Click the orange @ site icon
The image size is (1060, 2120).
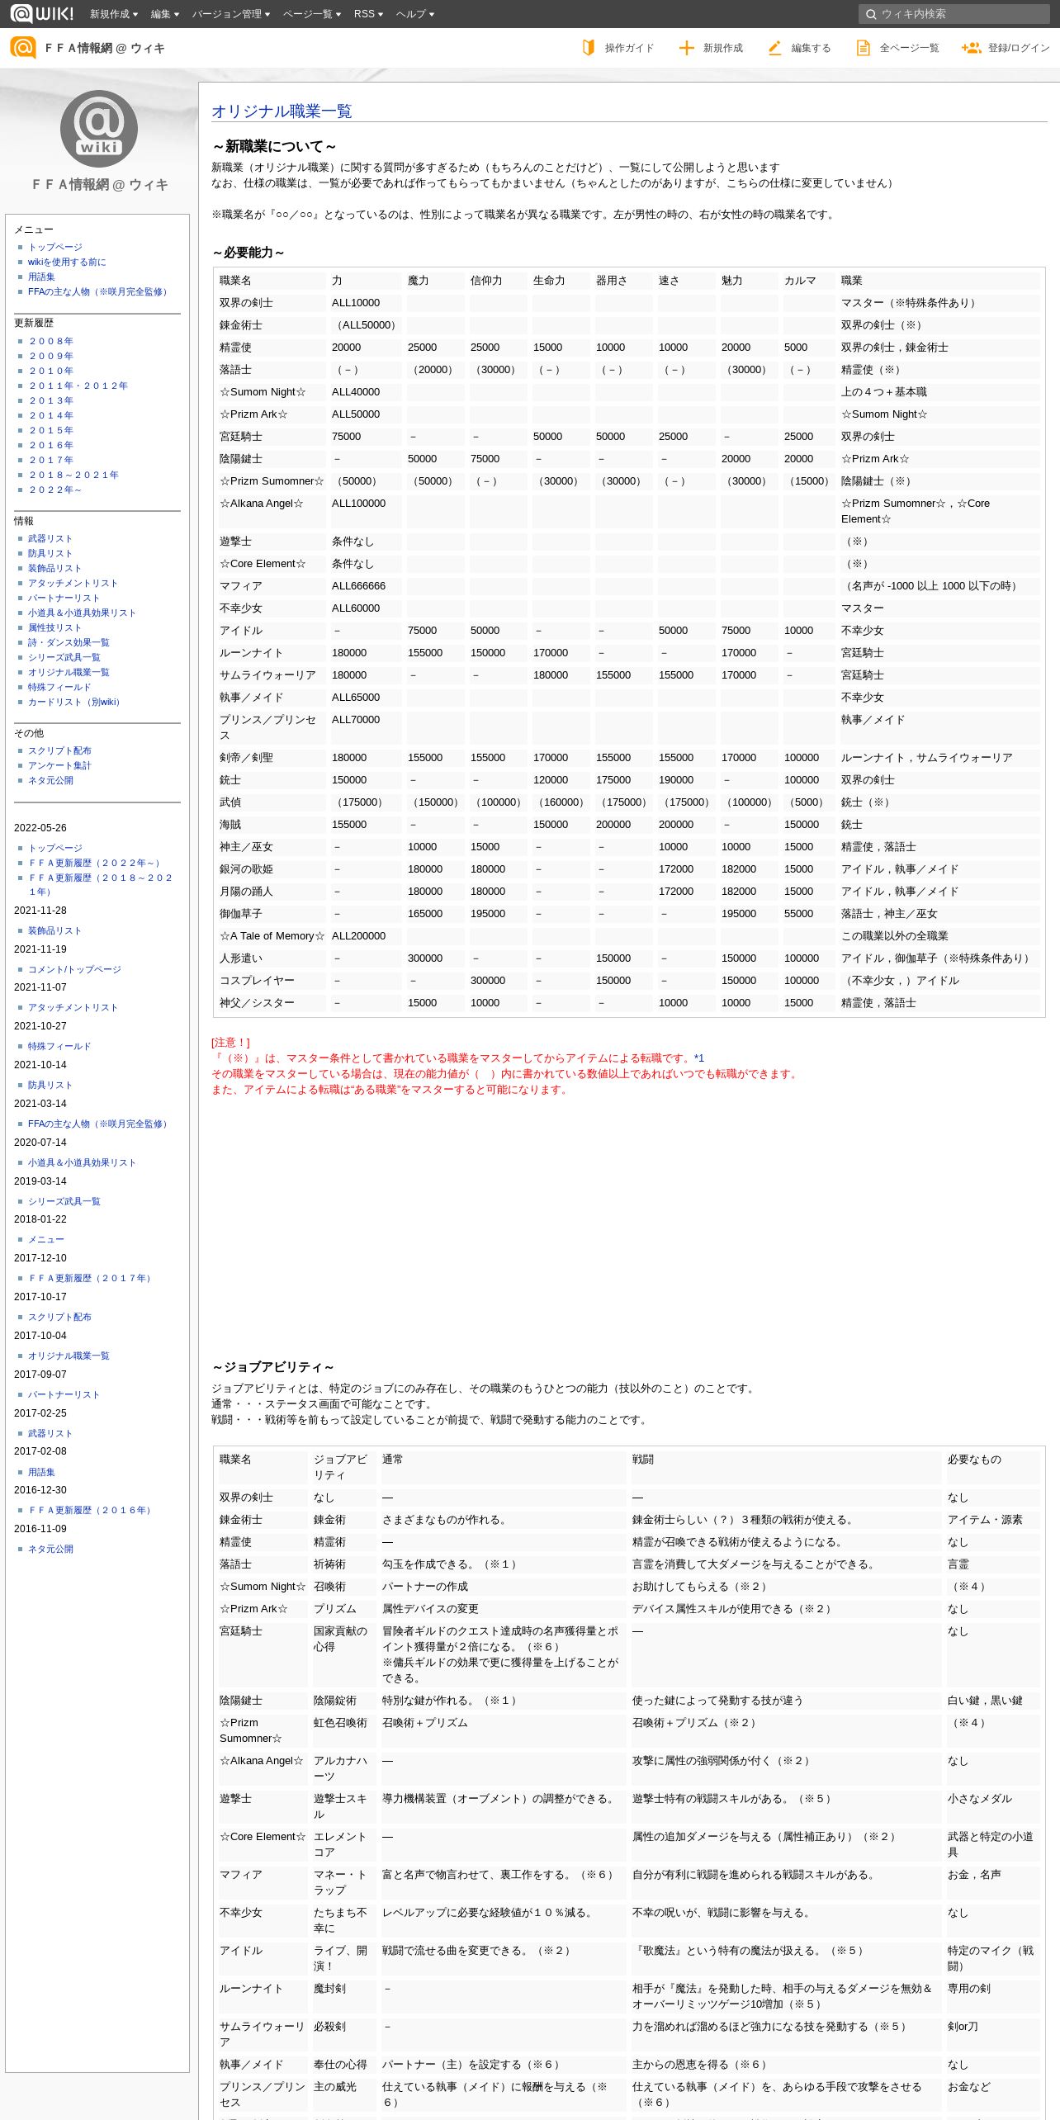(x=23, y=48)
